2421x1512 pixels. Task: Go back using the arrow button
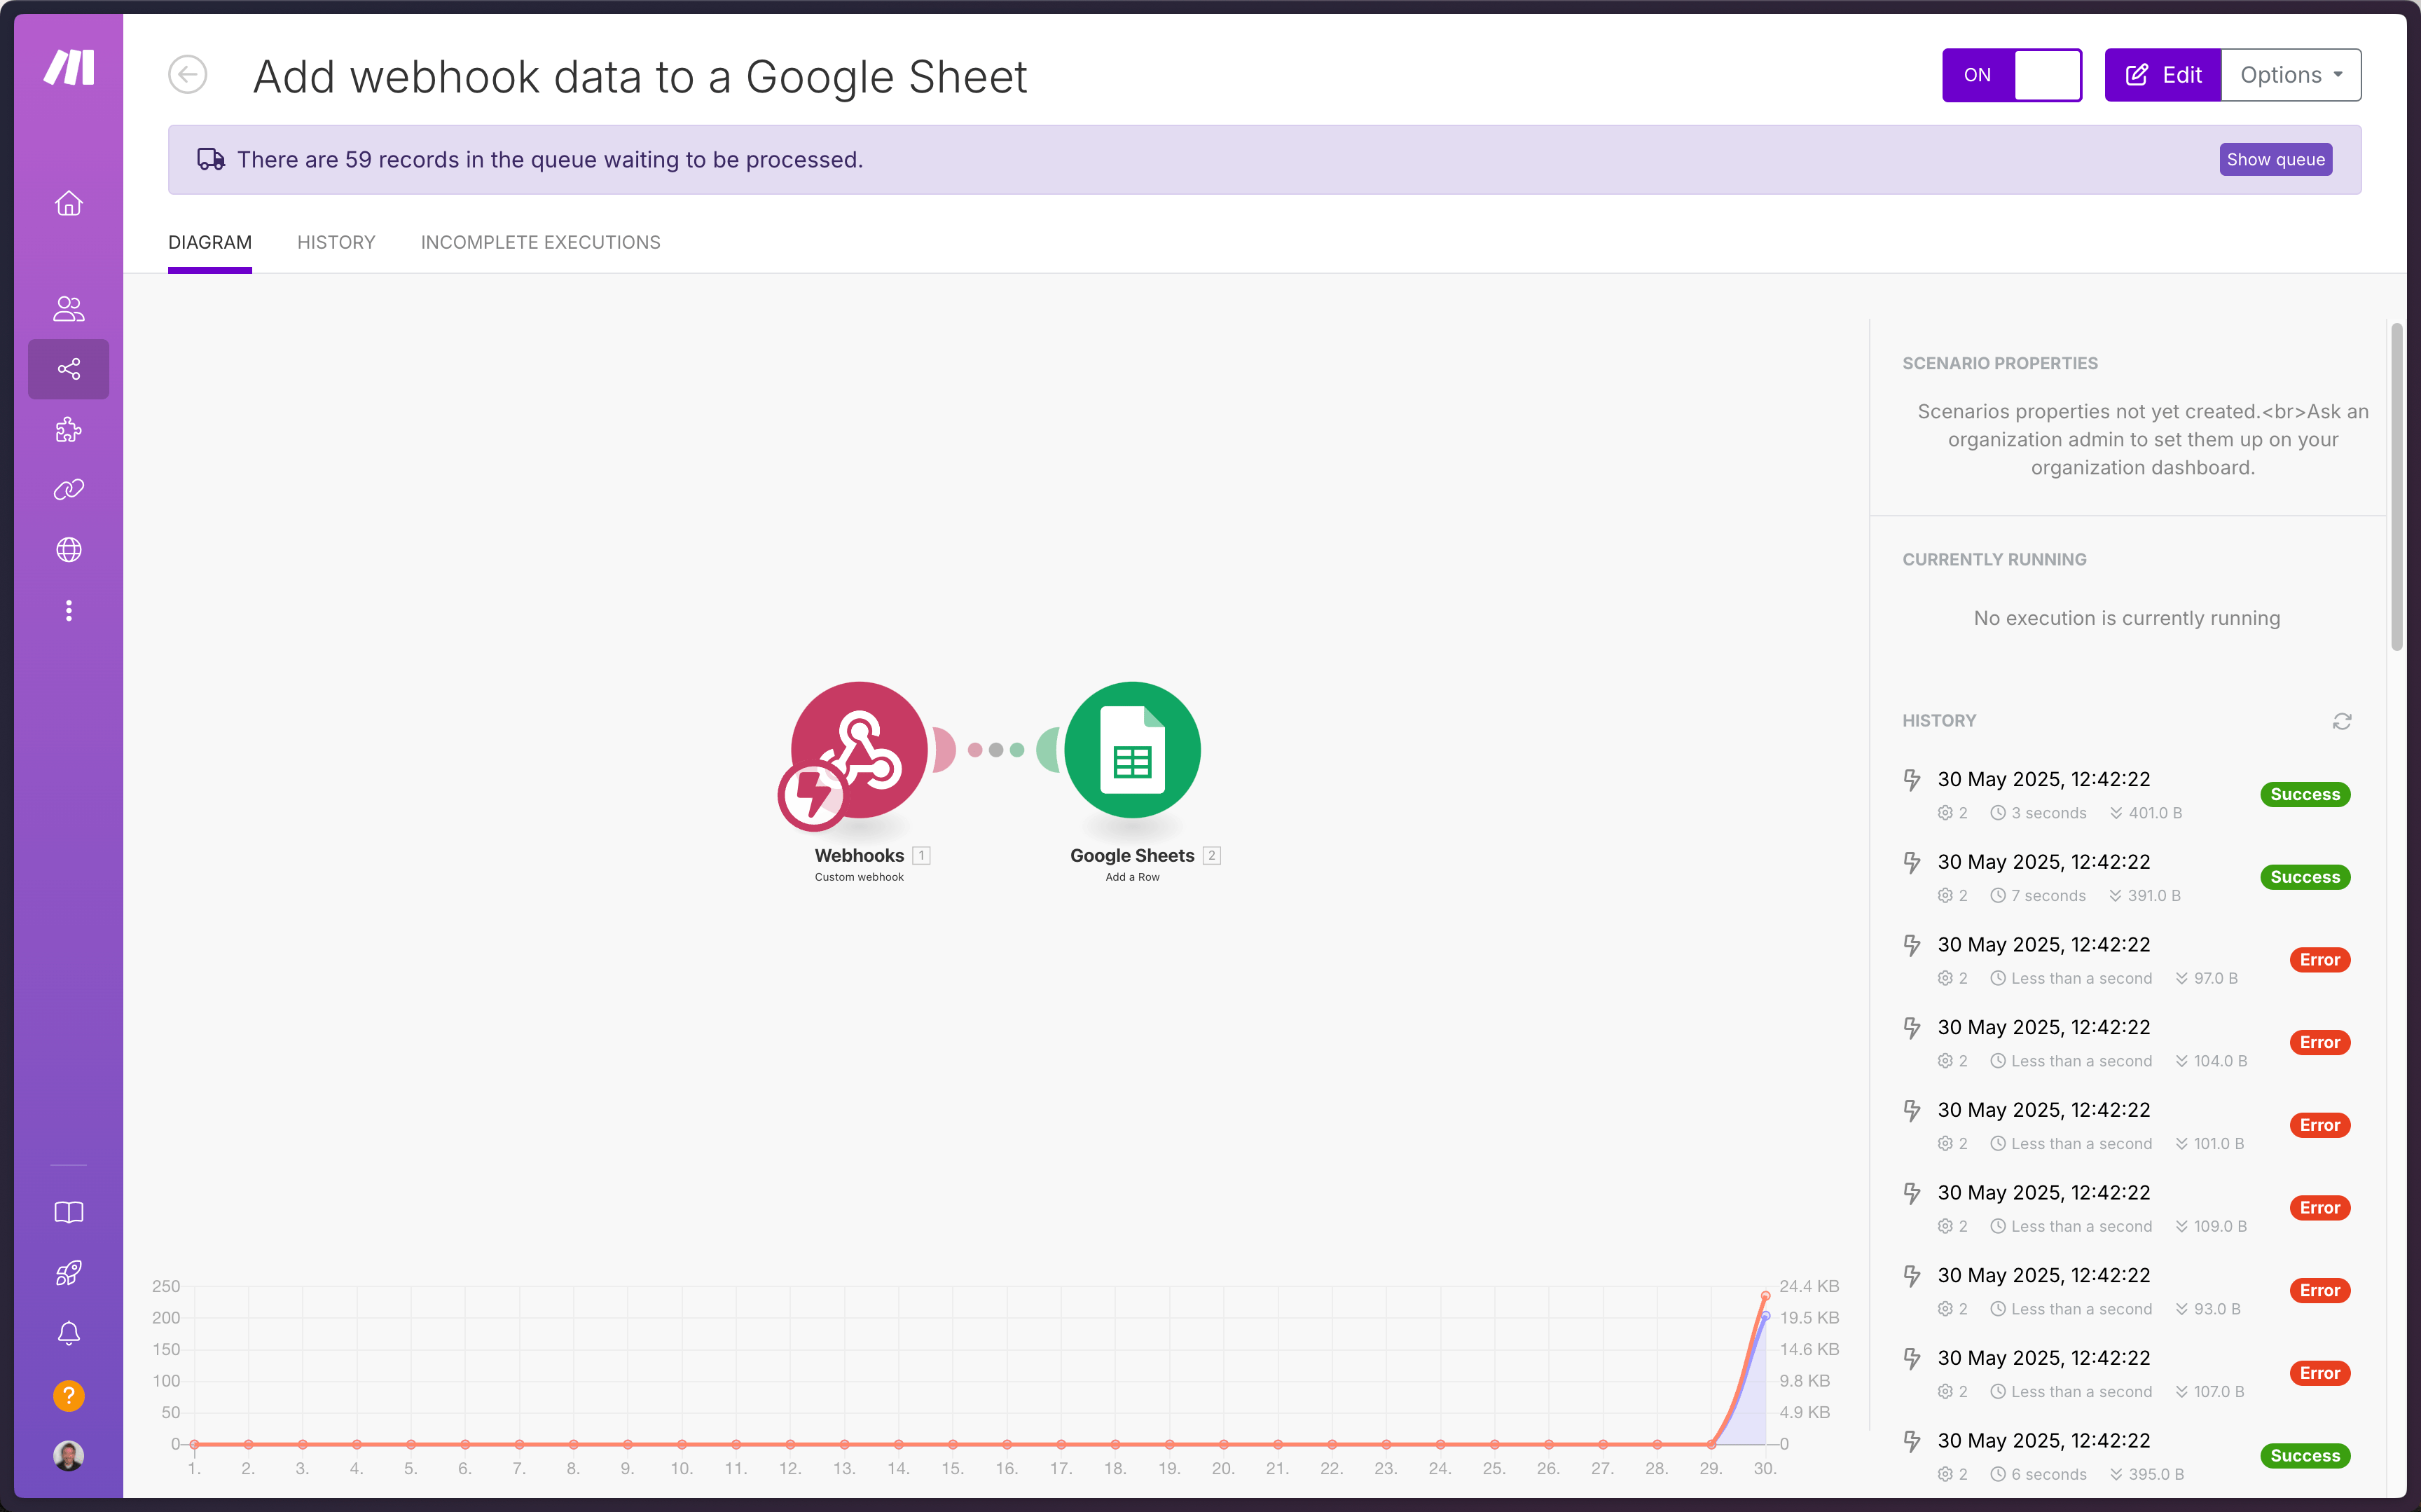point(188,75)
